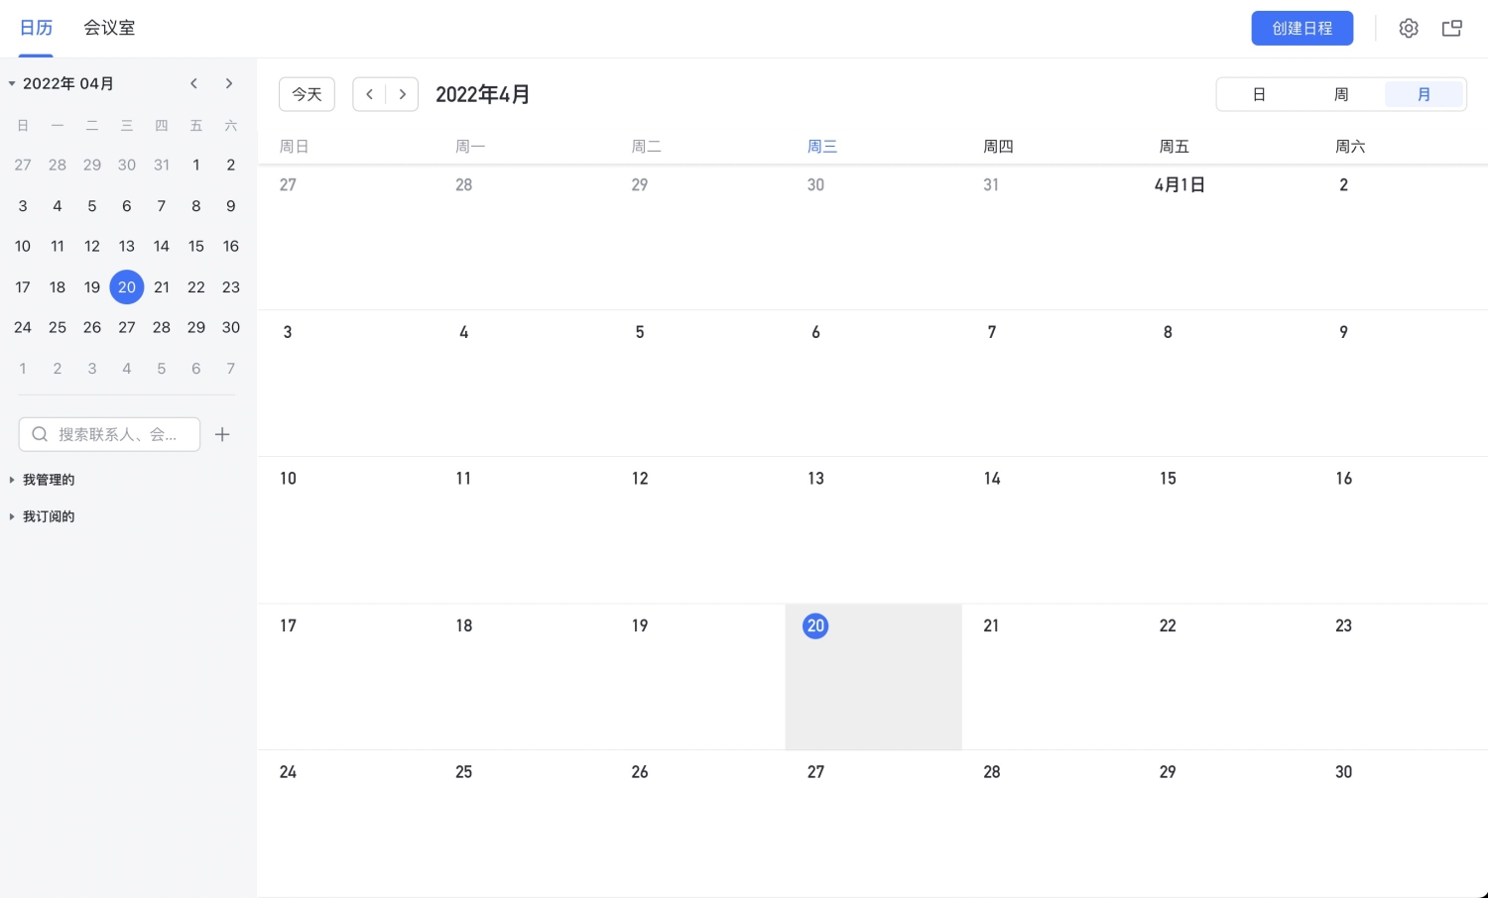Click day 24 cell in month grid
Viewport: 1488px width, 898px height.
[345, 824]
